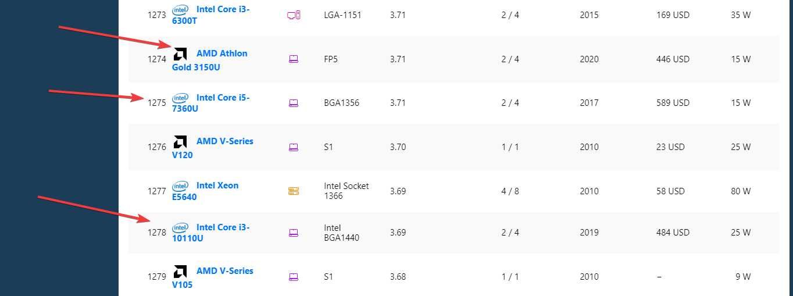Viewport: 793px width, 296px height.
Task: Click the AMD logo beside V-Series V105
Action: (x=180, y=271)
